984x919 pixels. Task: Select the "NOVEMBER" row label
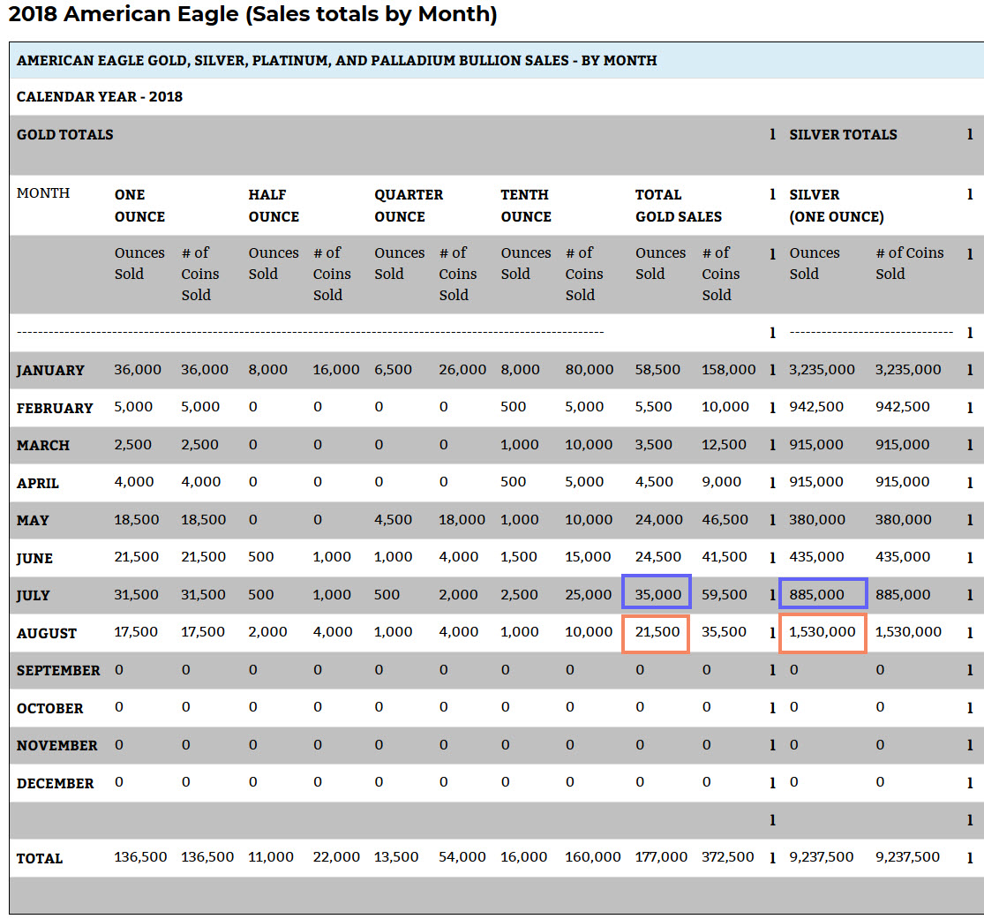click(x=57, y=745)
